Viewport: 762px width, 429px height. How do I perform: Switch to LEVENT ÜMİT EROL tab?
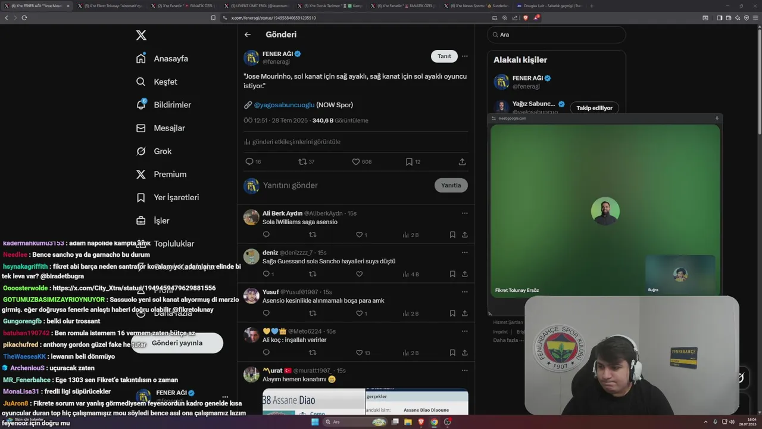point(257,6)
